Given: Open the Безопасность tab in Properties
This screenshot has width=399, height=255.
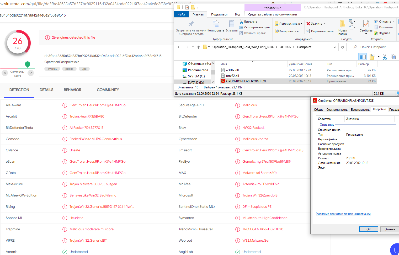Looking at the screenshot, I should [x=360, y=110].
